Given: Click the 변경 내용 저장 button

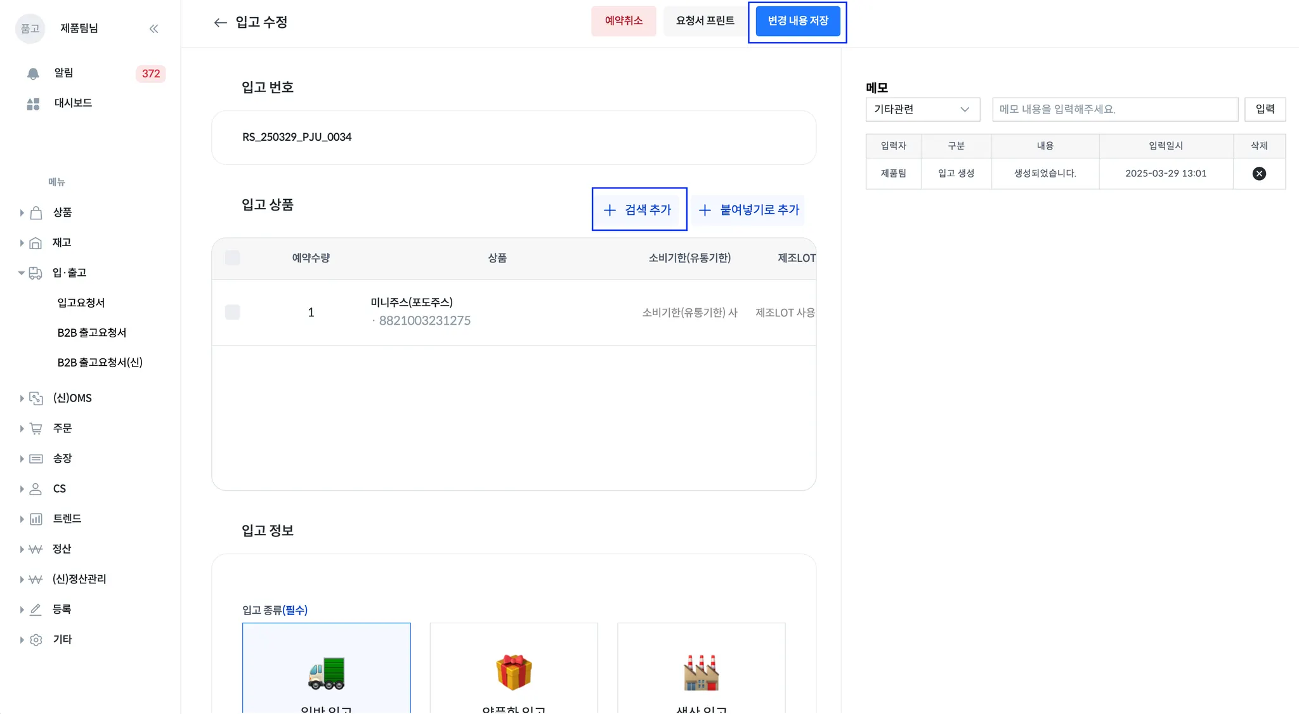Looking at the screenshot, I should pyautogui.click(x=797, y=22).
